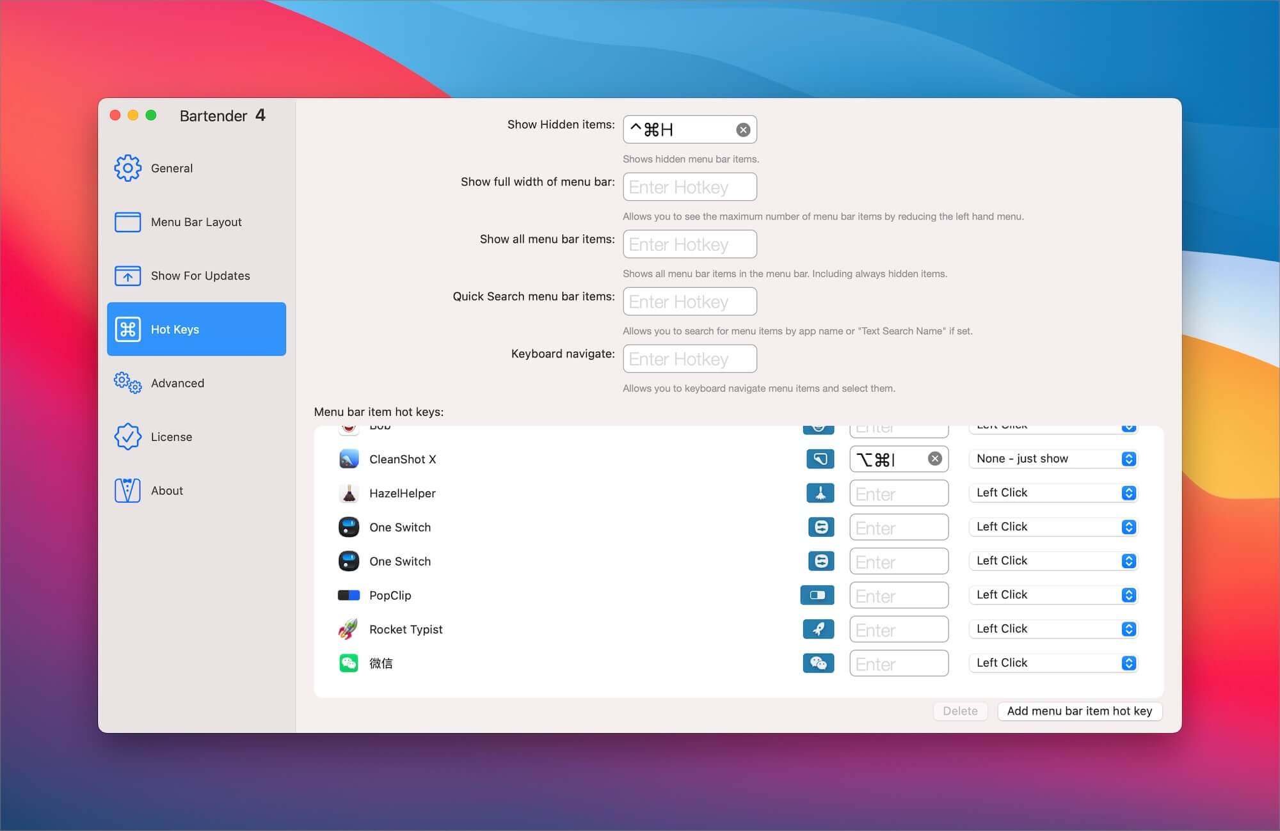Select the Rocket Typist row name
The height and width of the screenshot is (831, 1280).
(406, 629)
